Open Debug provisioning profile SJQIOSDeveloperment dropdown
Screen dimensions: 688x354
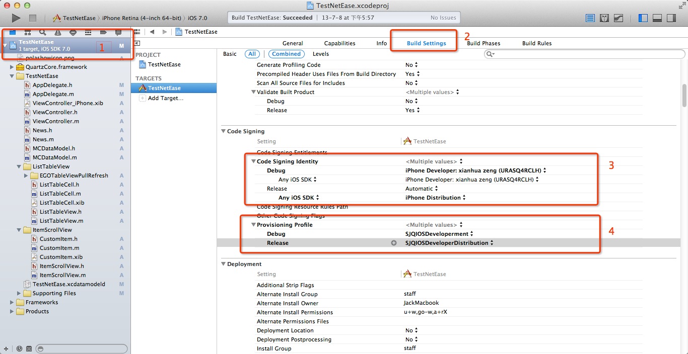tap(440, 234)
